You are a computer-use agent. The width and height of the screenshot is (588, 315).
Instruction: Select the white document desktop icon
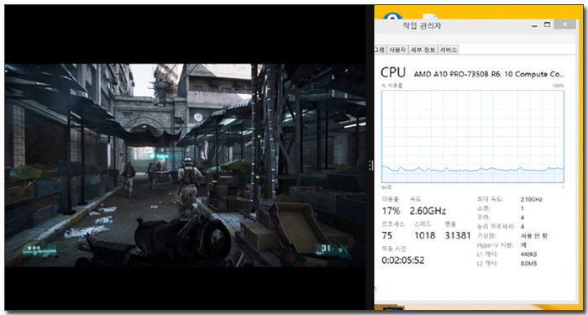pyautogui.click(x=430, y=17)
